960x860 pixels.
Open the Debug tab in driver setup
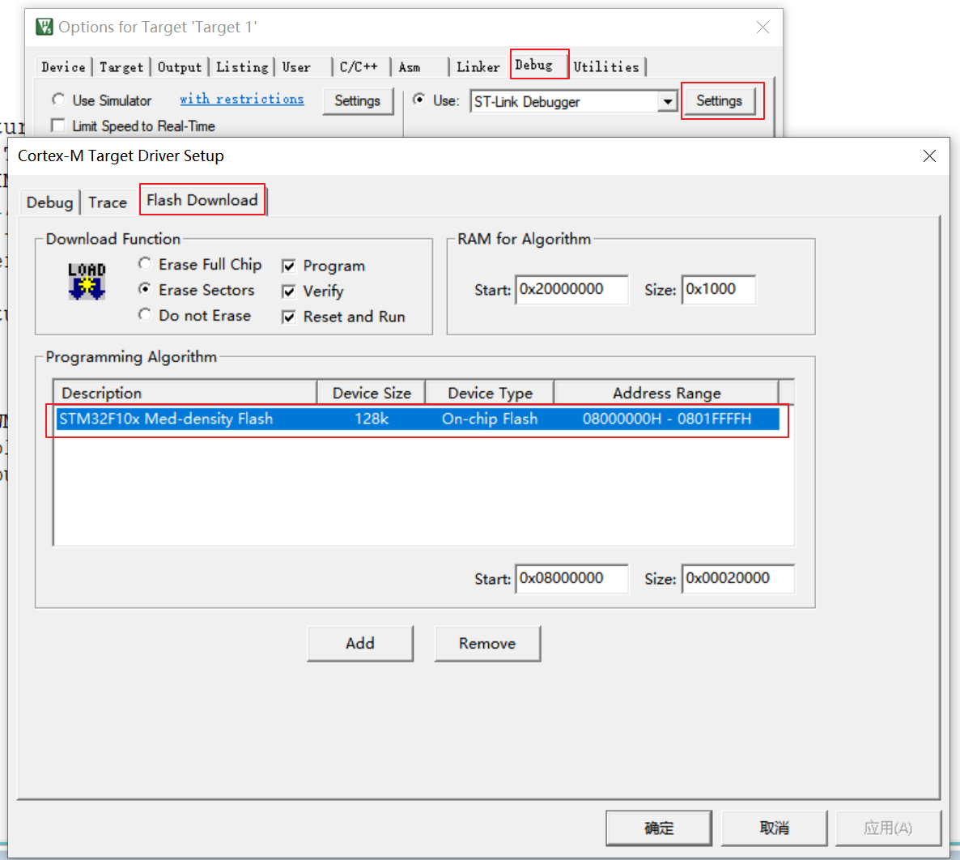point(49,202)
